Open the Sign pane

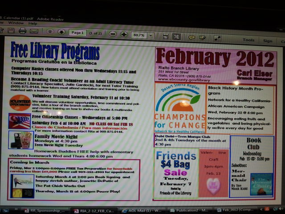(x=268, y=41)
